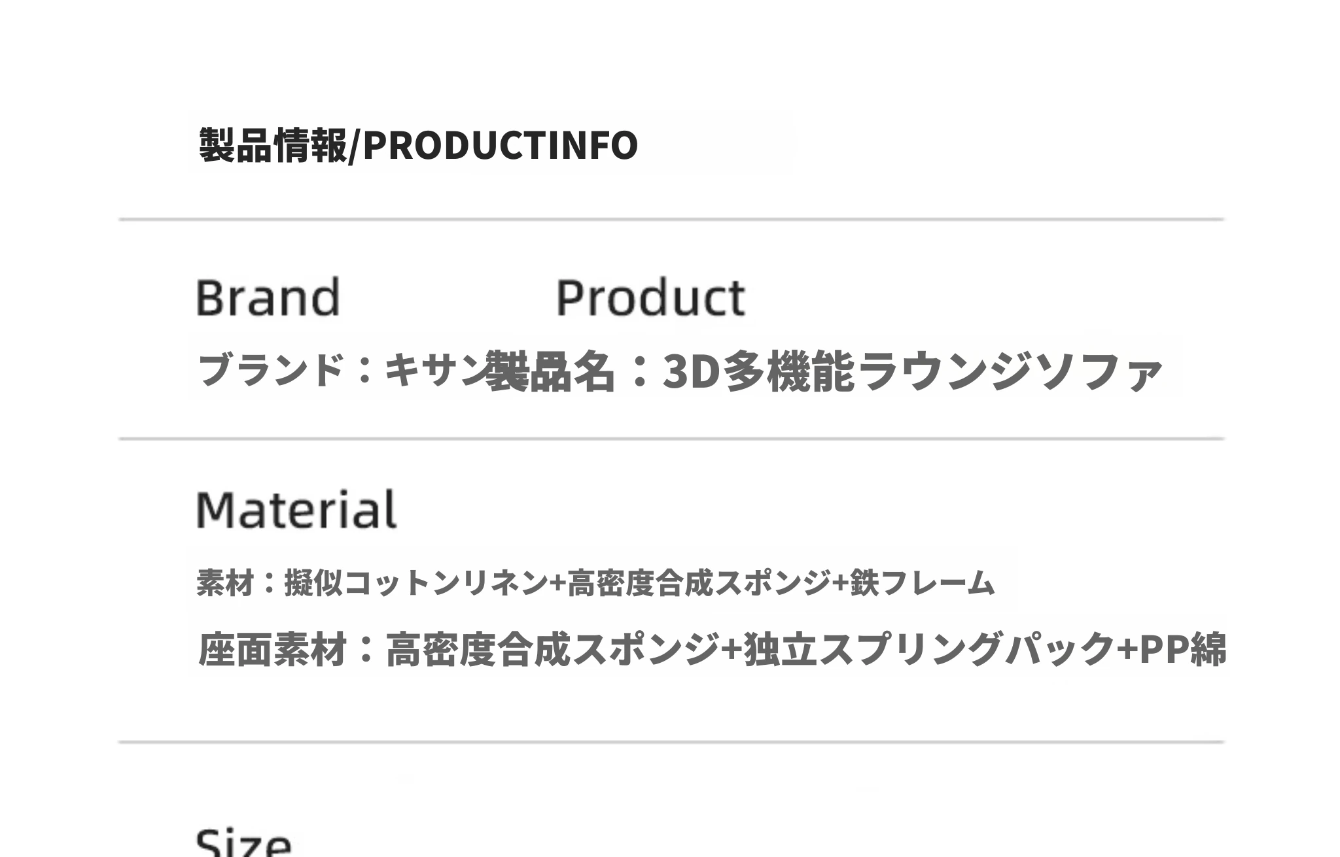Screen dimensions: 1340x857
Task: Click the Product label
Action: (x=650, y=297)
